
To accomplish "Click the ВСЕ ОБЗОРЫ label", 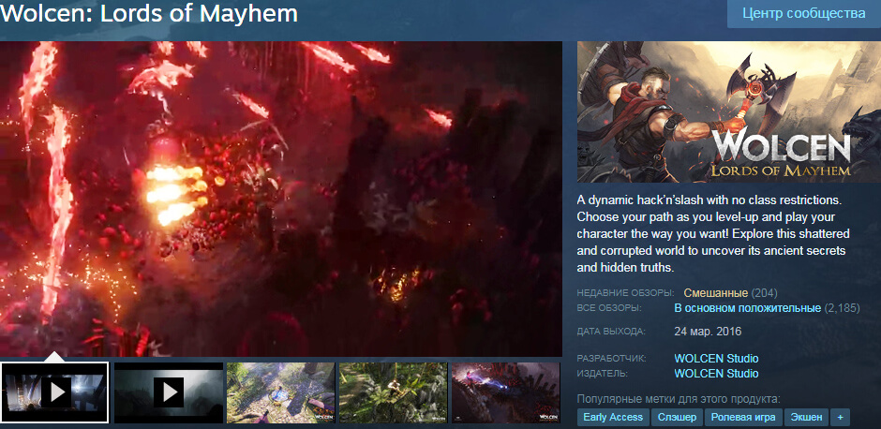I will click(609, 308).
